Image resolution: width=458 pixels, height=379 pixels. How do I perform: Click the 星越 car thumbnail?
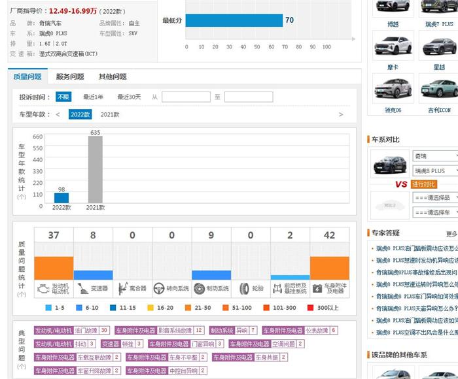pos(439,46)
